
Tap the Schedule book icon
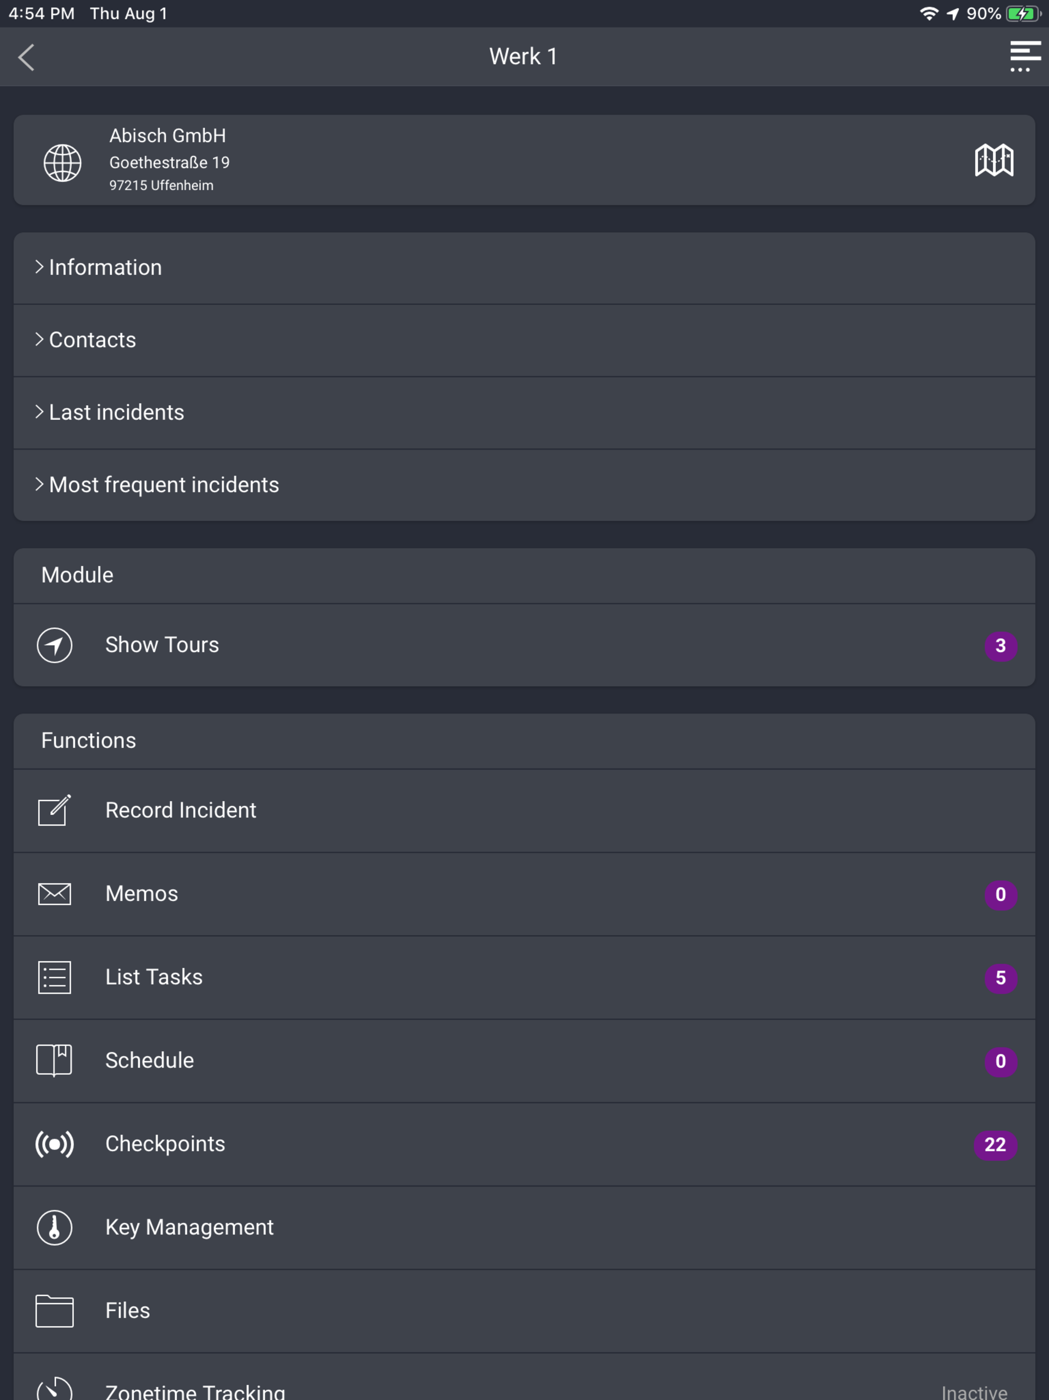point(54,1060)
